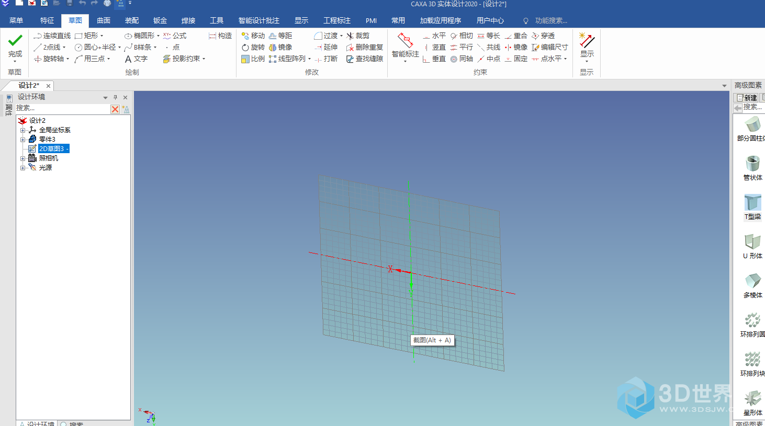Select the 旋转轴 rotation axis tool
The image size is (765, 426).
pos(49,59)
